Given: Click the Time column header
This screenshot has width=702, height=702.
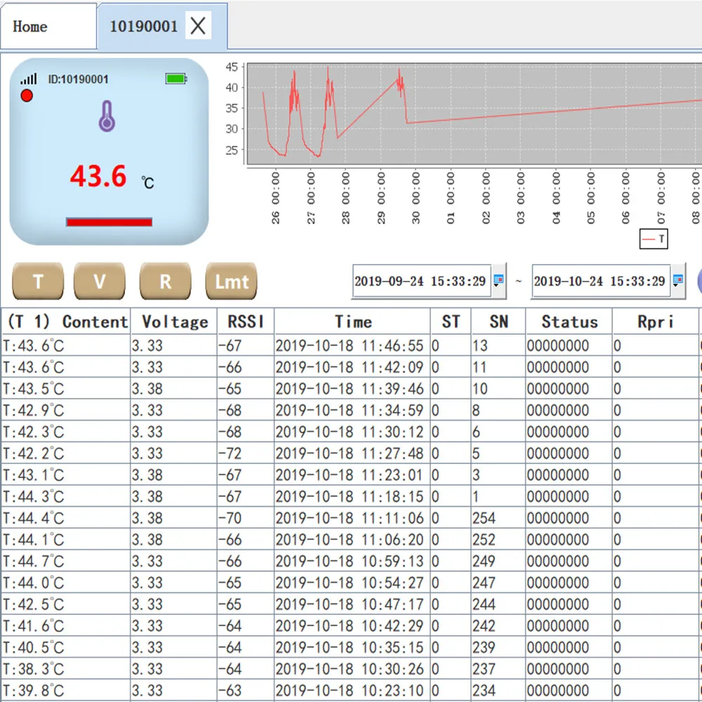Looking at the screenshot, I should click(352, 322).
